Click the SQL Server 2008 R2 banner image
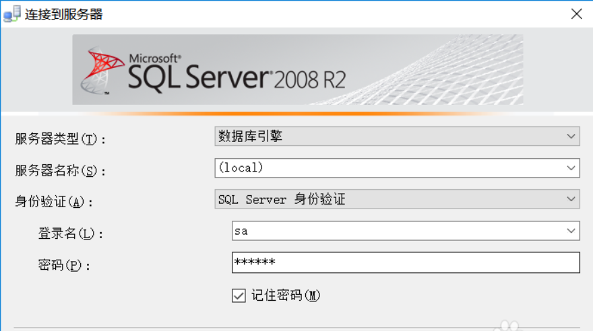Image resolution: width=593 pixels, height=331 pixels. click(x=298, y=69)
